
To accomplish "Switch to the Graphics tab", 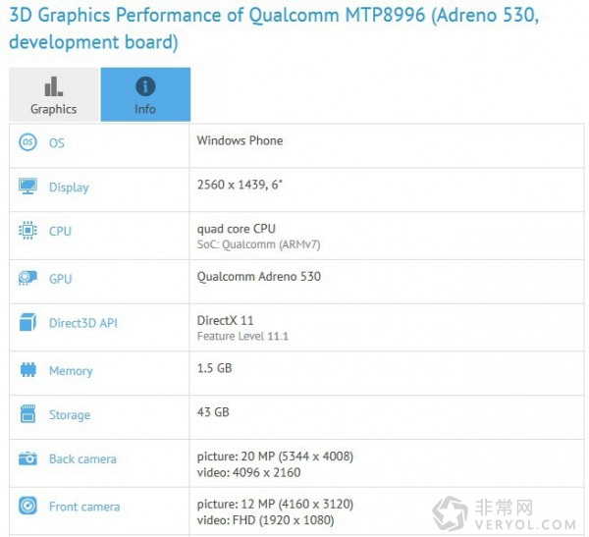I will tap(54, 94).
